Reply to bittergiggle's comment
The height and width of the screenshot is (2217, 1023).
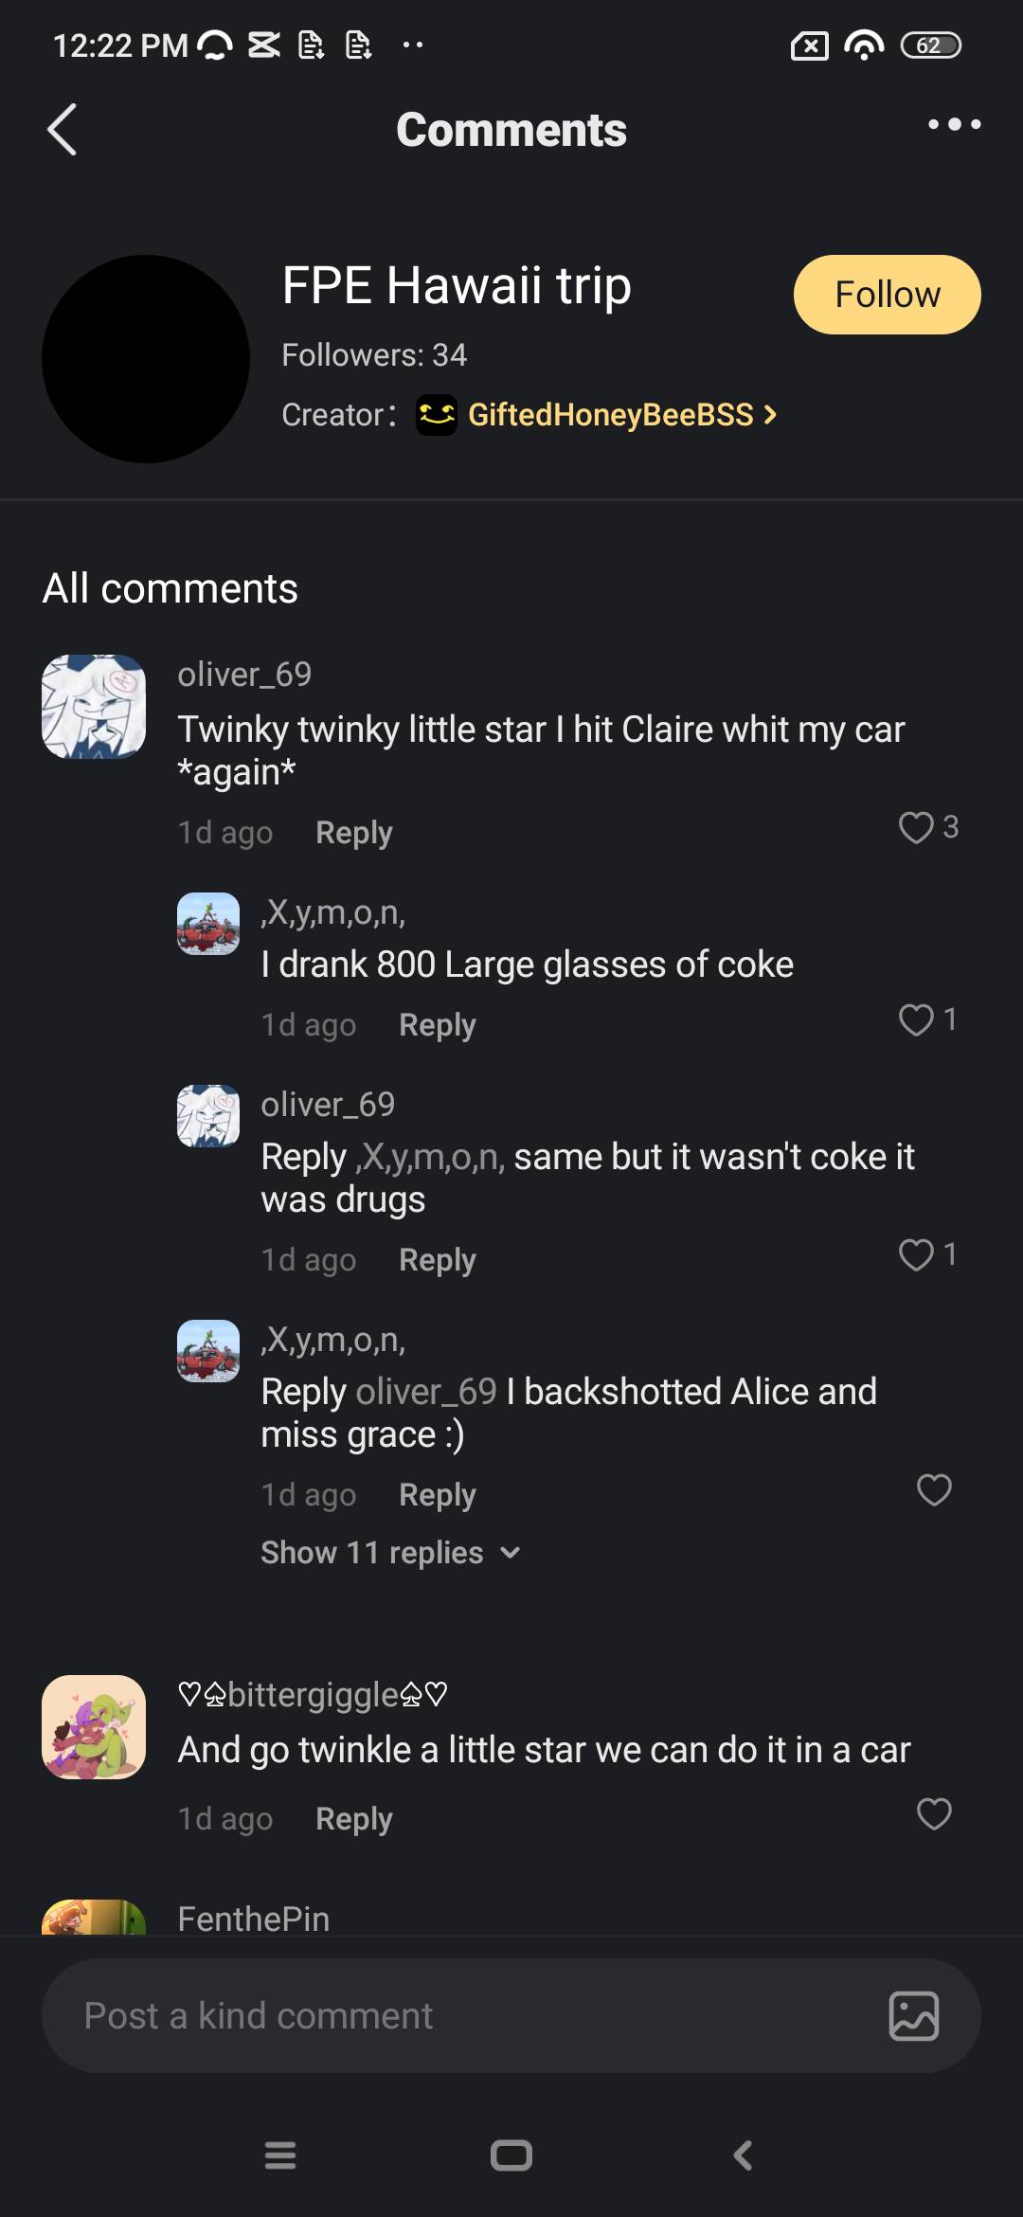353,1819
